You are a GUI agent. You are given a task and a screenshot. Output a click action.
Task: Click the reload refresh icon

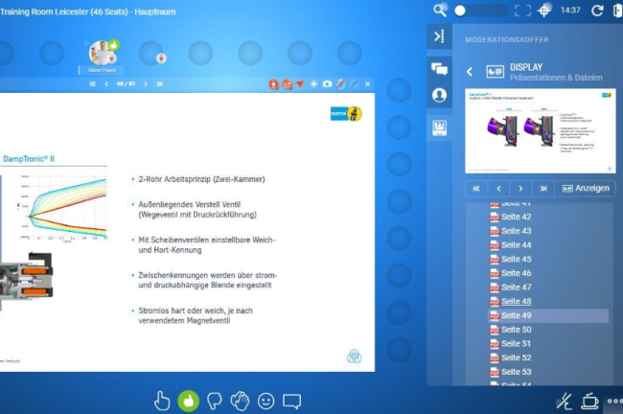coord(597,10)
